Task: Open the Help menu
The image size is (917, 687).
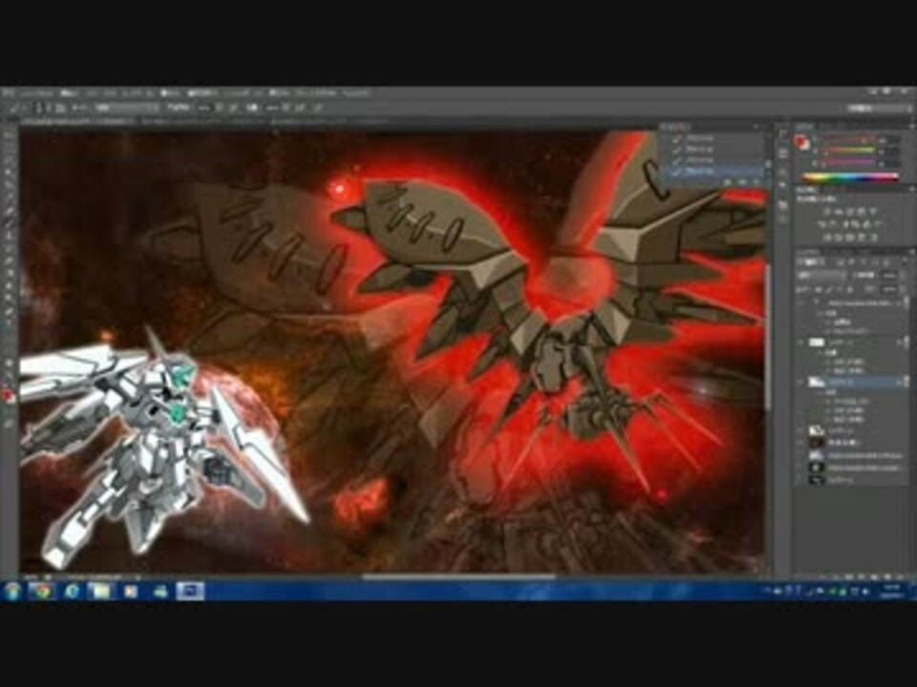Action: (x=356, y=93)
